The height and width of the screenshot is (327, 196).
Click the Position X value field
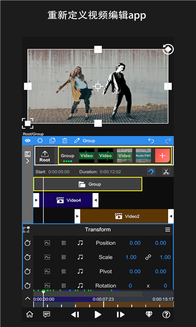[135, 243]
